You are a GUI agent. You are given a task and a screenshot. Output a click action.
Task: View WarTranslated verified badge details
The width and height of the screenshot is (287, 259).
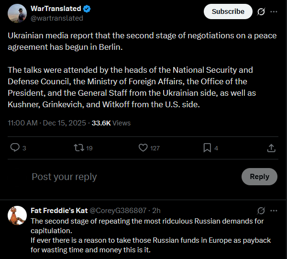(87, 9)
